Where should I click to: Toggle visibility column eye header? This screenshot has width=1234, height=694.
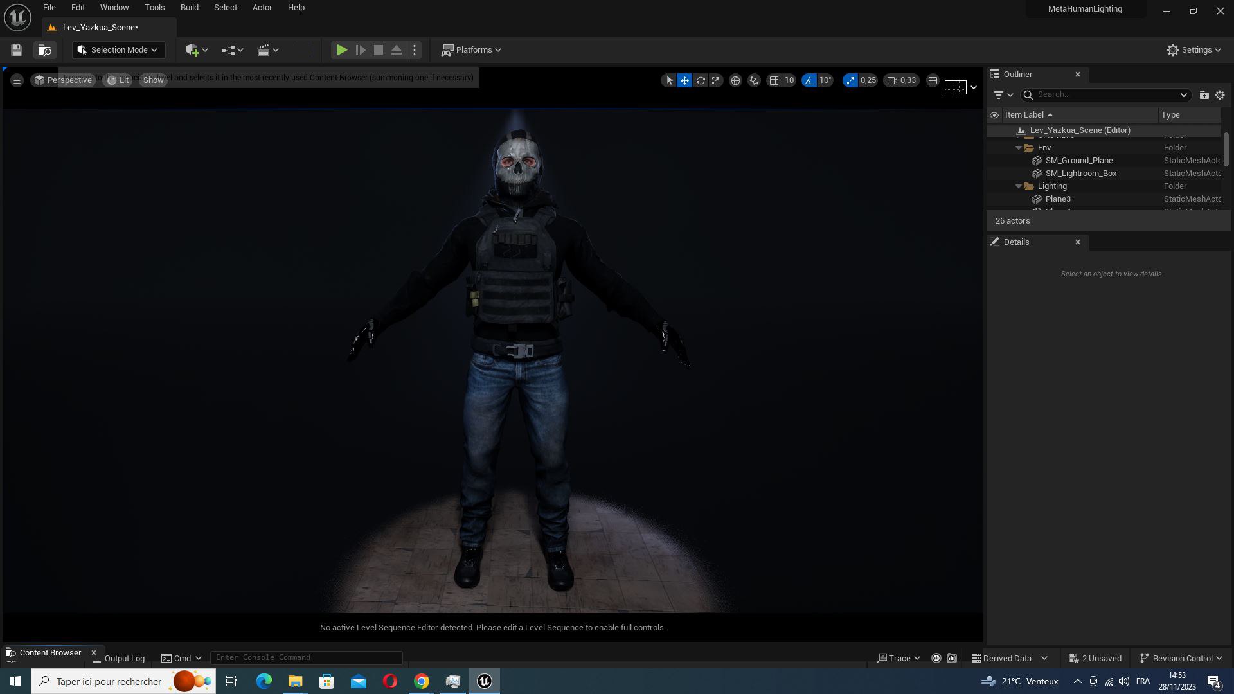[994, 115]
